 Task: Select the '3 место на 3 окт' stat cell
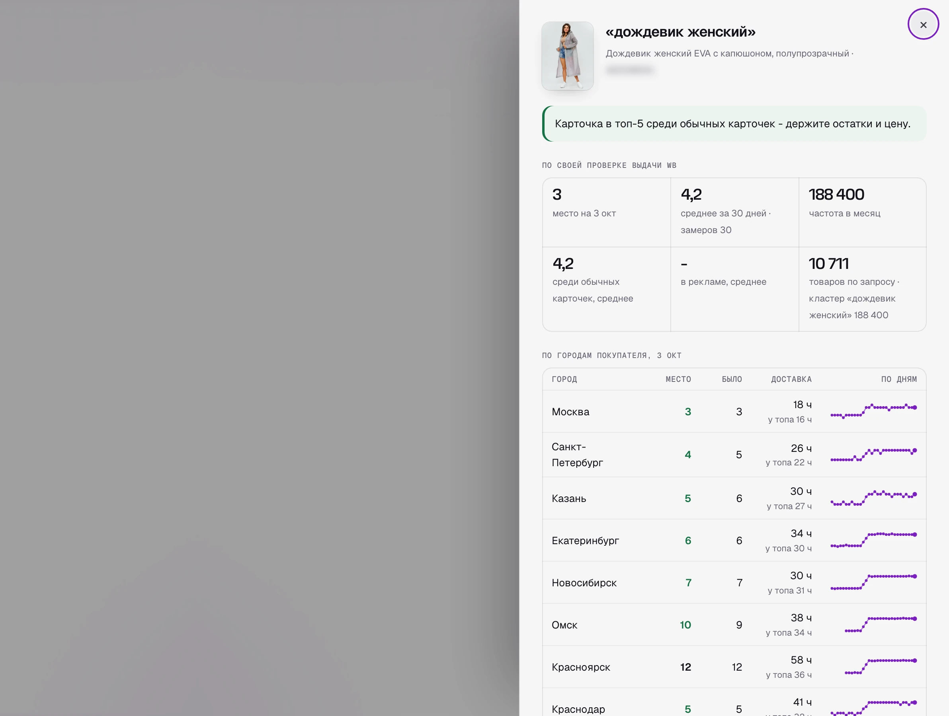pos(606,212)
